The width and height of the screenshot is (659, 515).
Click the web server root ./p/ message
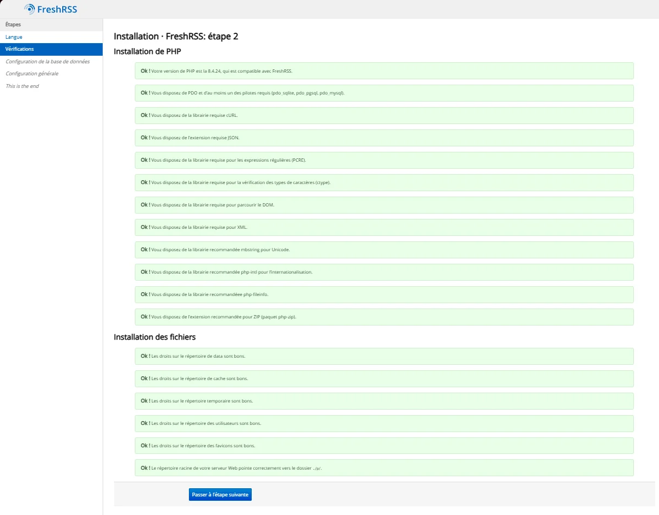pyautogui.click(x=384, y=469)
